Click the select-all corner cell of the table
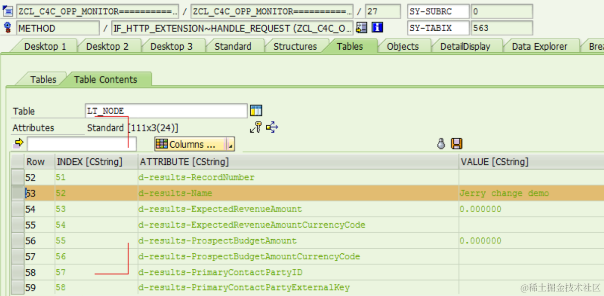This screenshot has width=604, height=296. (x=18, y=161)
